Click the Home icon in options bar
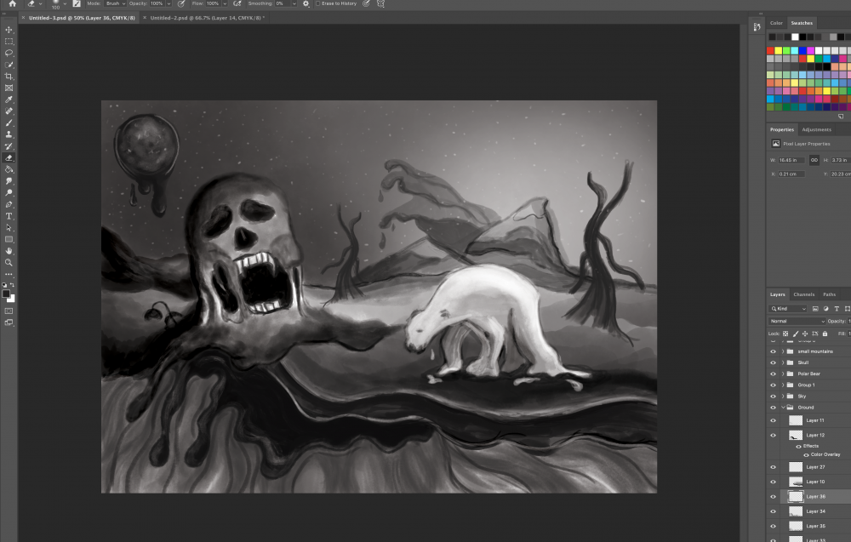851x542 pixels. (x=12, y=4)
